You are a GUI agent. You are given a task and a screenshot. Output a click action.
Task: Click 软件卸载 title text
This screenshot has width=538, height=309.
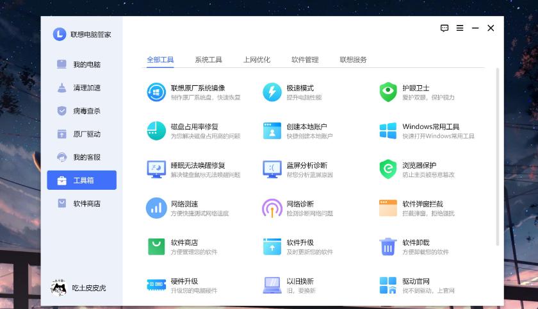tap(416, 242)
